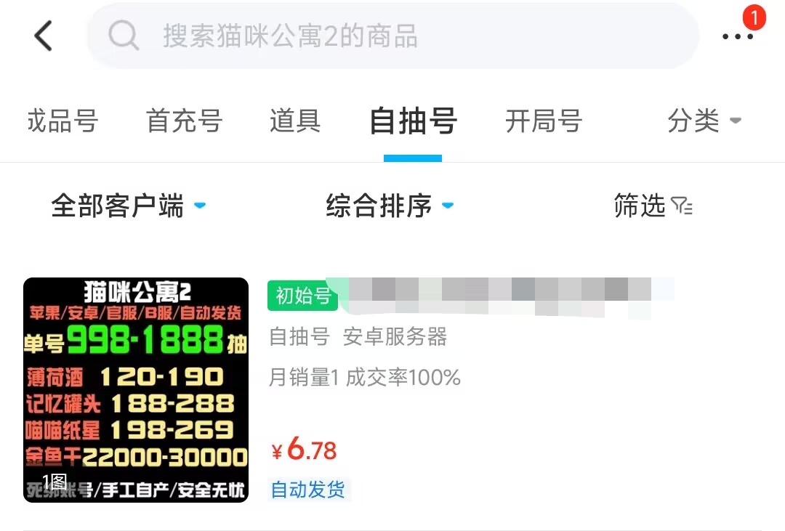Click the search magnifier icon
The width and height of the screenshot is (785, 531).
(x=123, y=35)
